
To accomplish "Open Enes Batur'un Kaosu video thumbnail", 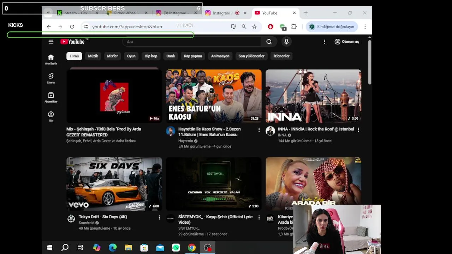I will 214,96.
